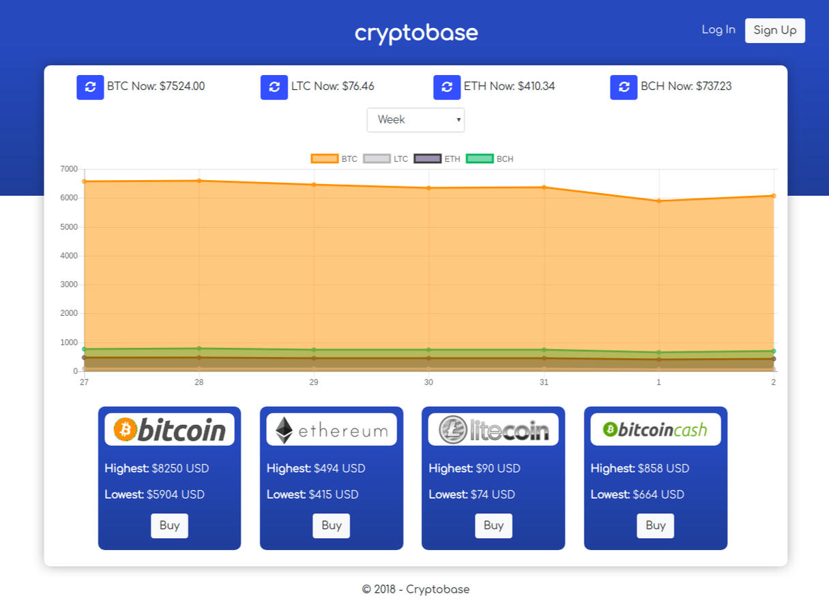Viewport: 829px width, 614px height.
Task: Click the Litecoin logo image
Action: (x=493, y=430)
